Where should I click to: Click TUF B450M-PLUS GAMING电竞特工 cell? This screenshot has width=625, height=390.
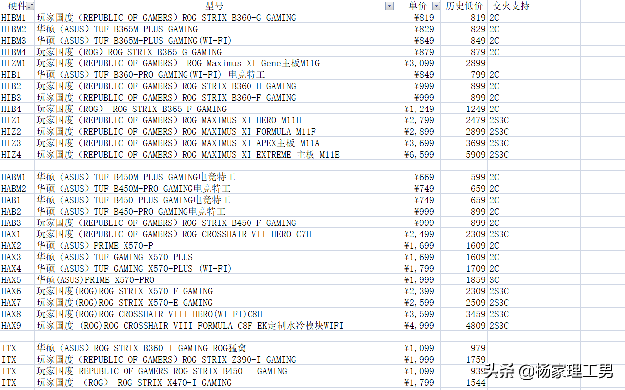click(x=214, y=177)
